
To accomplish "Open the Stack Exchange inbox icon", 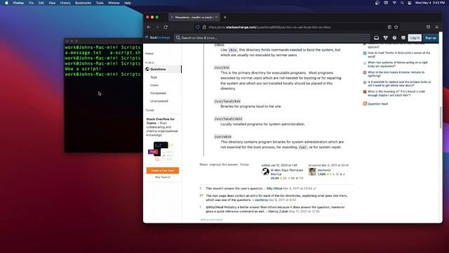I will point(377,37).
